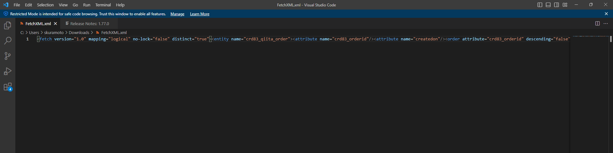Click the 'crd83_qiita_order' entity name value

(267, 39)
